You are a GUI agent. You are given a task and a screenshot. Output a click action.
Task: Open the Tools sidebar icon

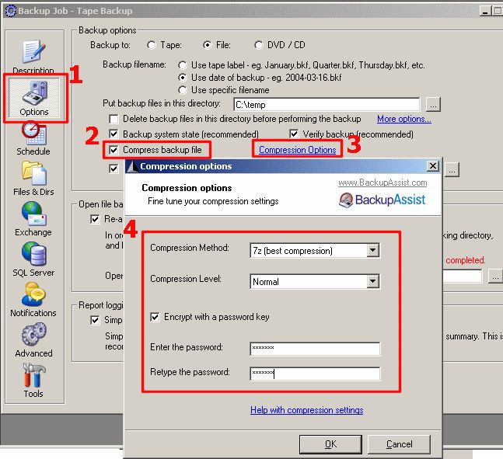(33, 375)
